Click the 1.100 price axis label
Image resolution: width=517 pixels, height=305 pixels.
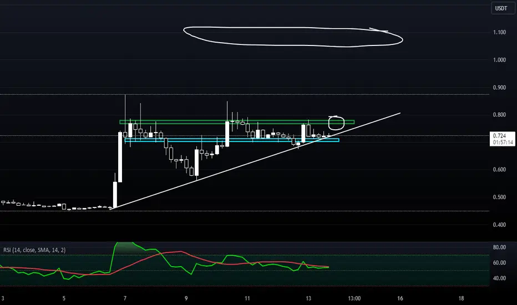pyautogui.click(x=499, y=32)
